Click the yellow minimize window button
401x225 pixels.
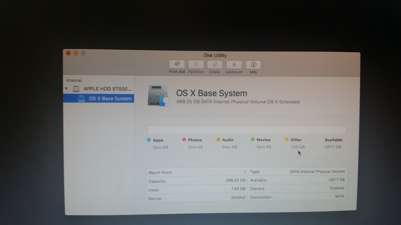76,53
